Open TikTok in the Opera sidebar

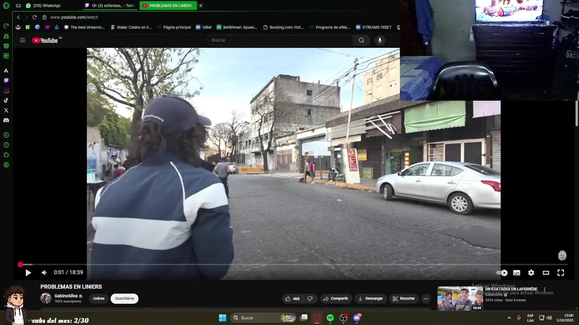(6, 100)
